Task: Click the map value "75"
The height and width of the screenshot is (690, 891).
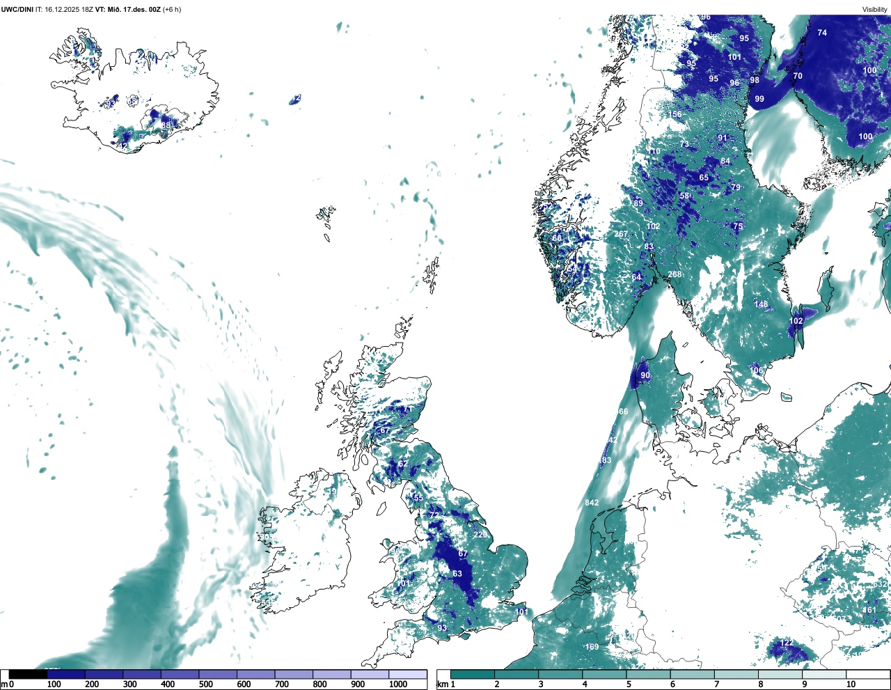Action: click(738, 226)
